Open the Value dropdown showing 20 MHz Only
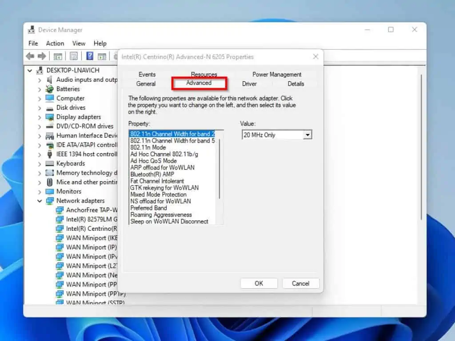The height and width of the screenshot is (341, 455). pos(308,135)
